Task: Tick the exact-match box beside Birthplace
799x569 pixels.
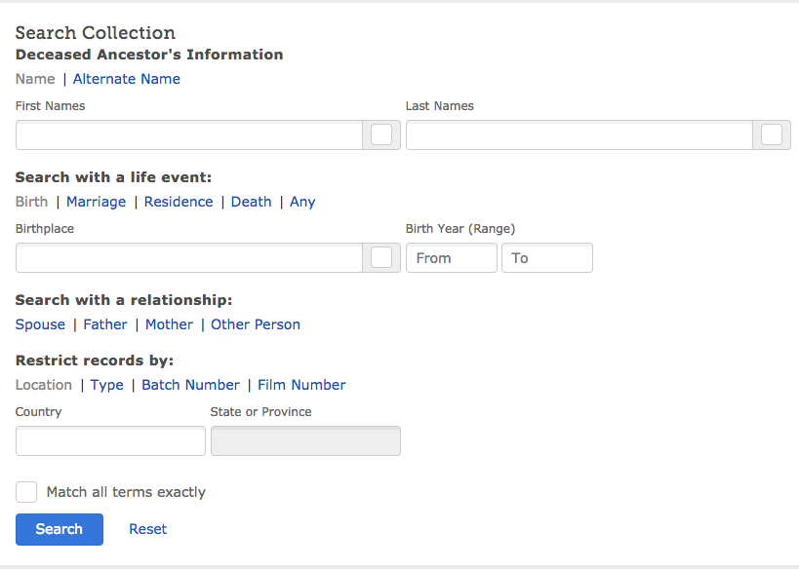Action: coord(381,258)
